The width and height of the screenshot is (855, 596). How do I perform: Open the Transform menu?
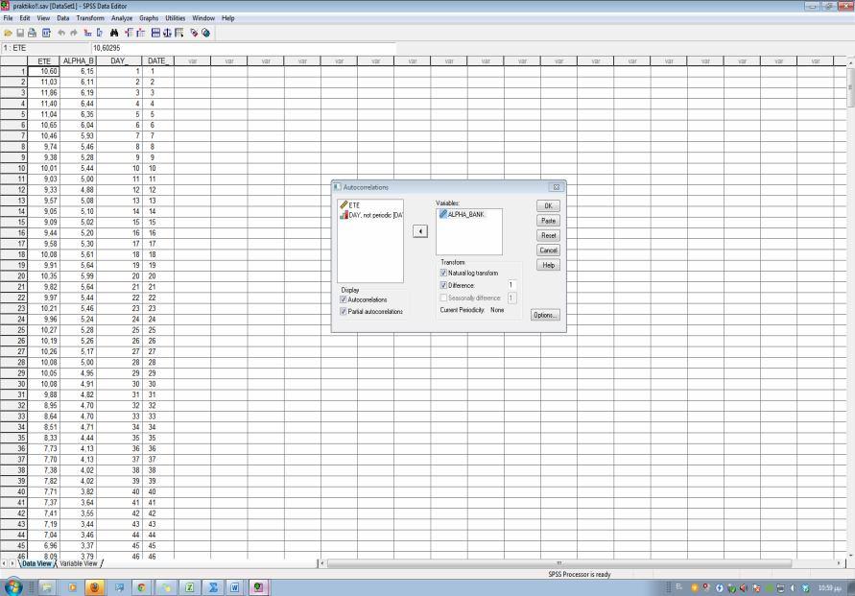click(90, 18)
